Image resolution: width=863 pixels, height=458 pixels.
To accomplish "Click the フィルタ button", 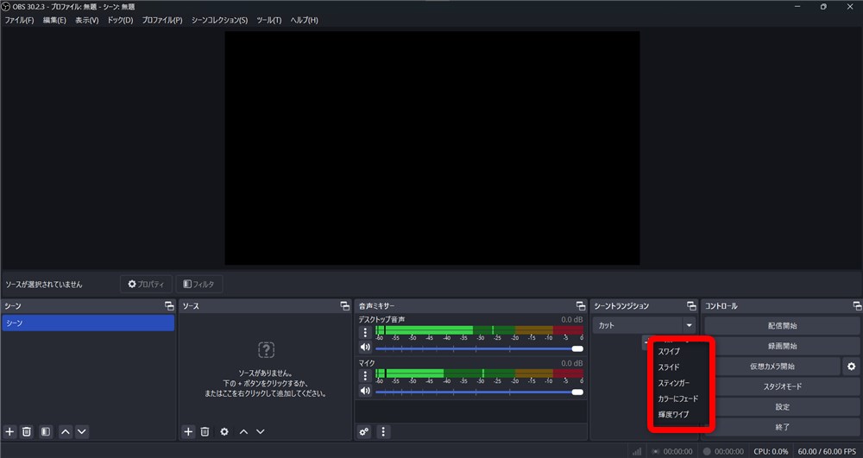I will coord(199,285).
